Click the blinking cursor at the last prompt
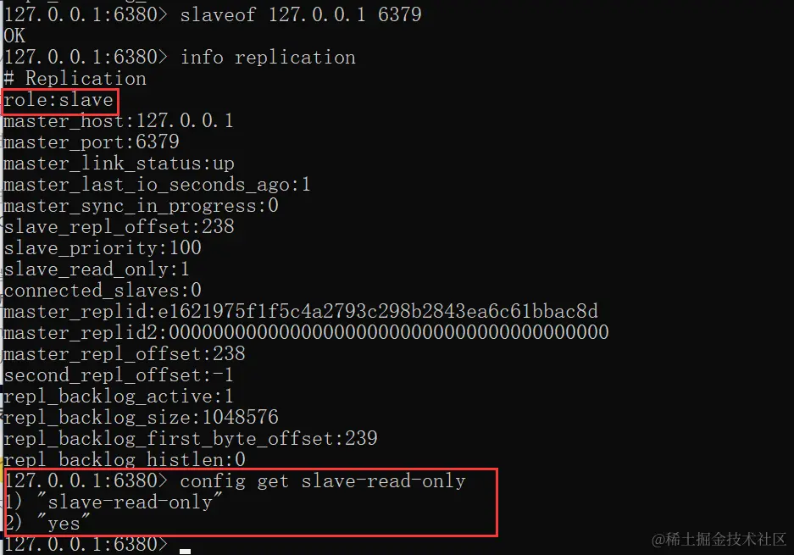The height and width of the screenshot is (555, 794). coord(186,551)
